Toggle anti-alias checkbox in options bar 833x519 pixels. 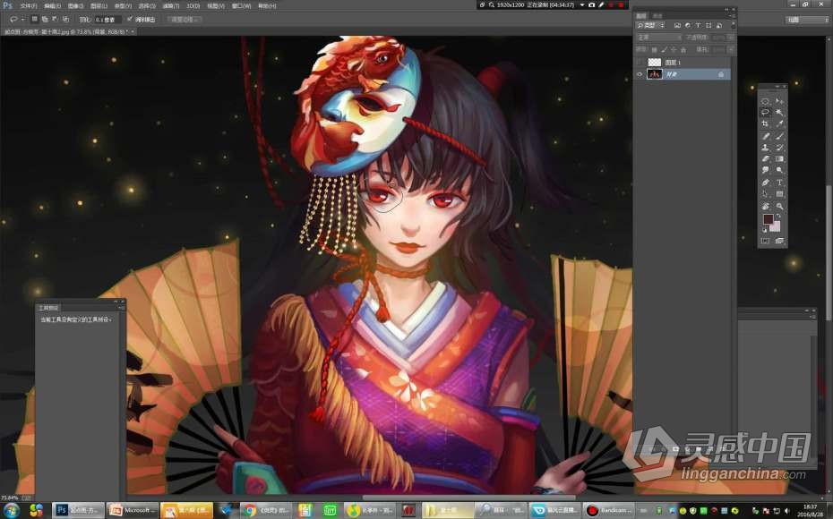[130, 19]
